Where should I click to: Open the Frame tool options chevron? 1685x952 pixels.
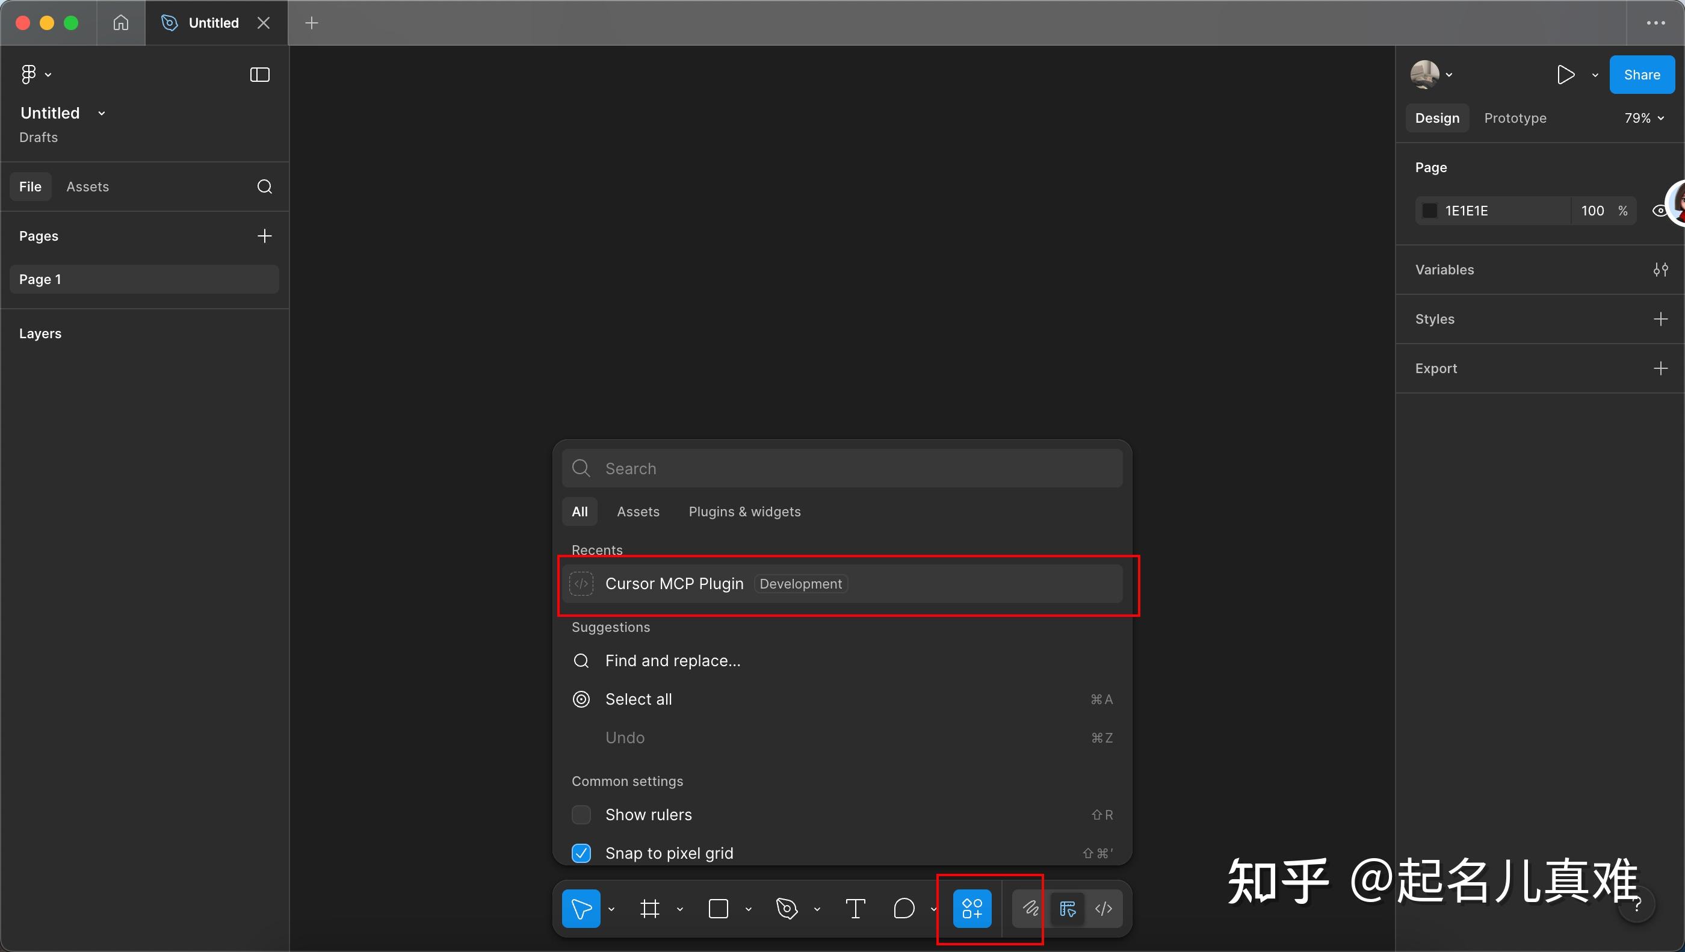click(x=679, y=909)
